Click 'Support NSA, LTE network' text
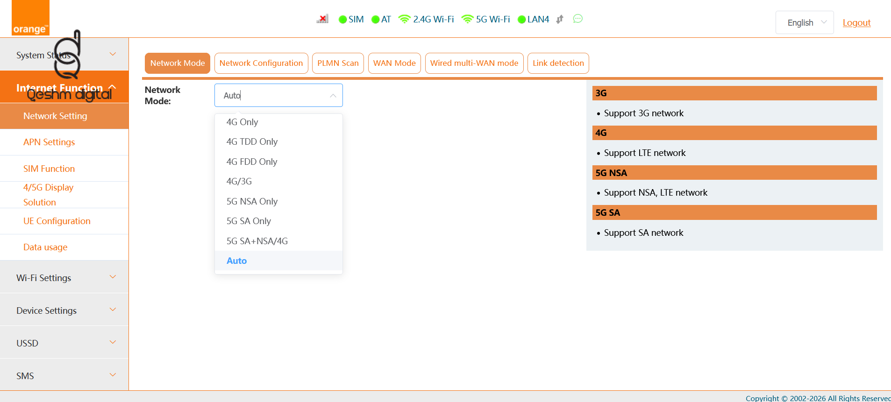This screenshot has width=891, height=402. [656, 192]
